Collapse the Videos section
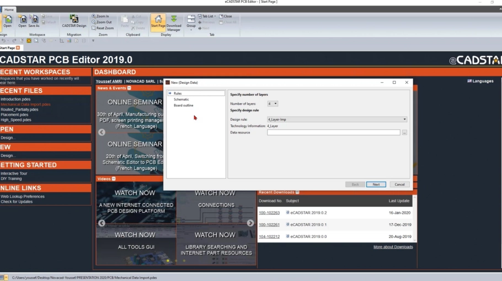Image resolution: width=502 pixels, height=281 pixels. 114,179
